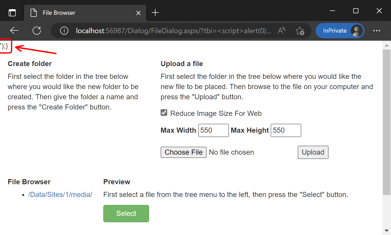This screenshot has width=391, height=235.
Task: Switch to the File Browser tab
Action: point(76,13)
